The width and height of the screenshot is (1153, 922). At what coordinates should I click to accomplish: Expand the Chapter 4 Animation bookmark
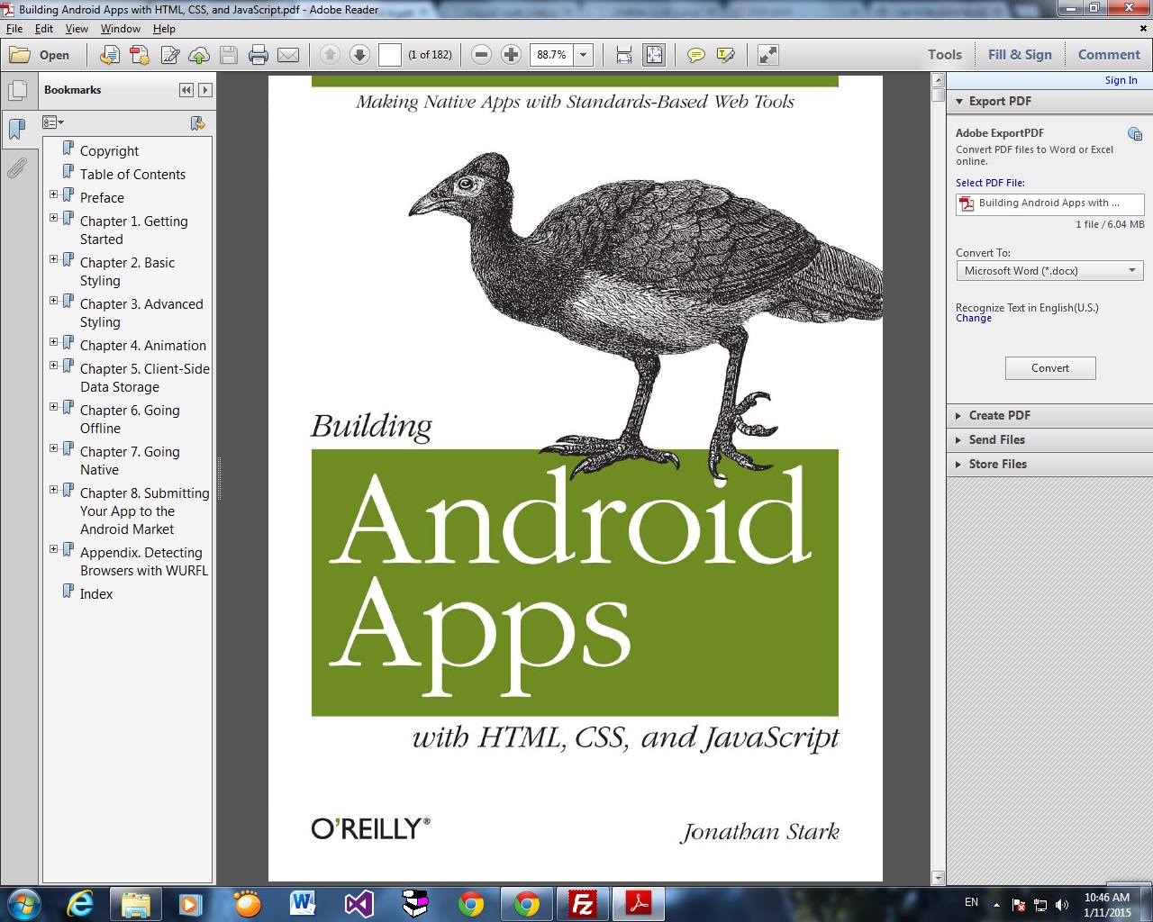point(54,342)
